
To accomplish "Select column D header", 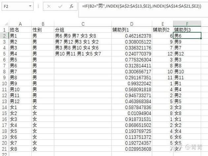I will 132,24.
